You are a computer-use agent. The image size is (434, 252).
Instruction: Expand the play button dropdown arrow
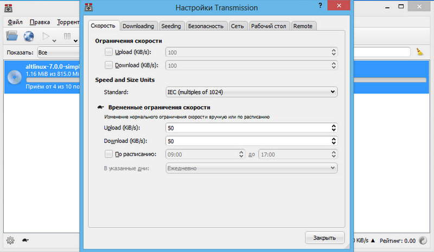54,41
